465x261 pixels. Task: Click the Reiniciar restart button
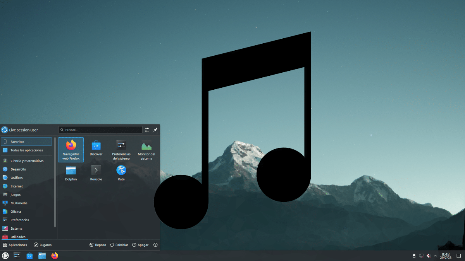[119, 245]
